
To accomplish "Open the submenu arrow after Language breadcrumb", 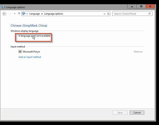I will pyautogui.click(x=42, y=14).
